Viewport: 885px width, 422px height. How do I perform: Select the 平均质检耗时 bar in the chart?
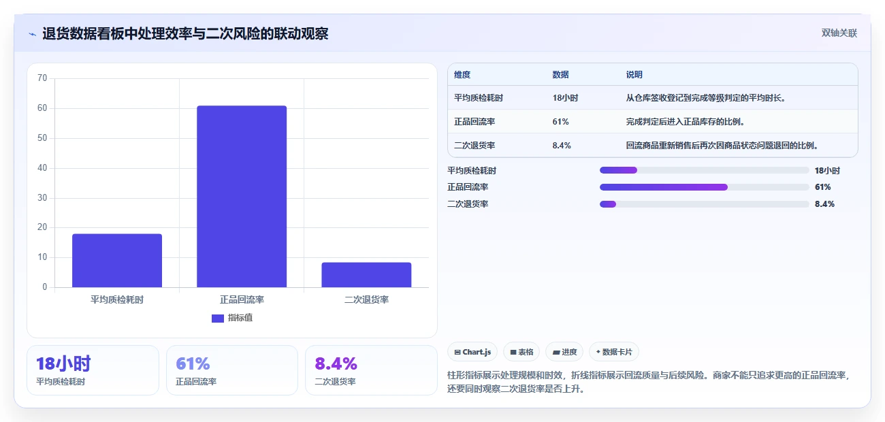pos(117,261)
